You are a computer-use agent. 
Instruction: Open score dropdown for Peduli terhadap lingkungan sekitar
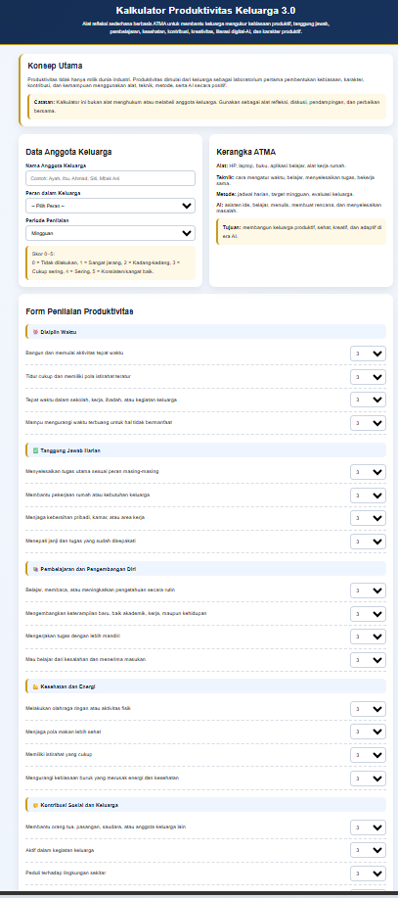[368, 874]
